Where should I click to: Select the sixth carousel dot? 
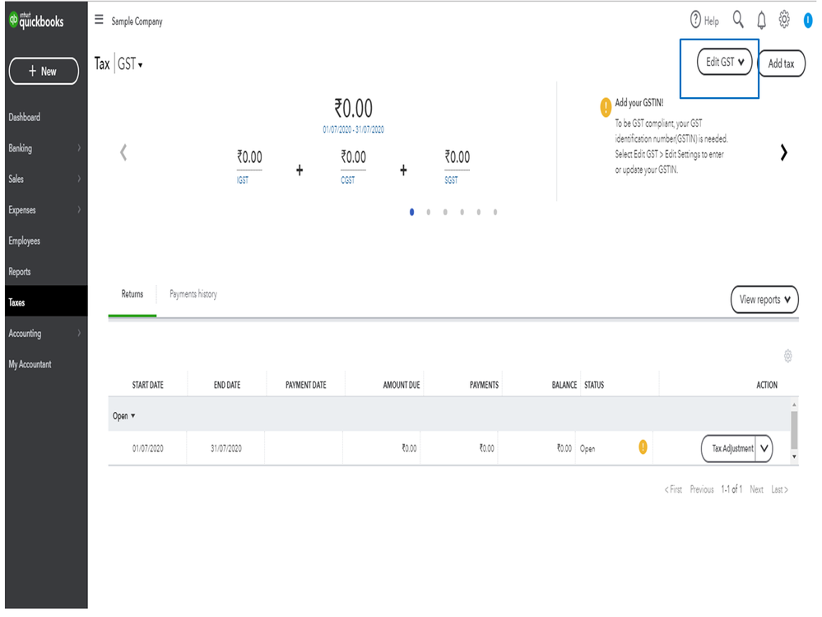tap(495, 212)
